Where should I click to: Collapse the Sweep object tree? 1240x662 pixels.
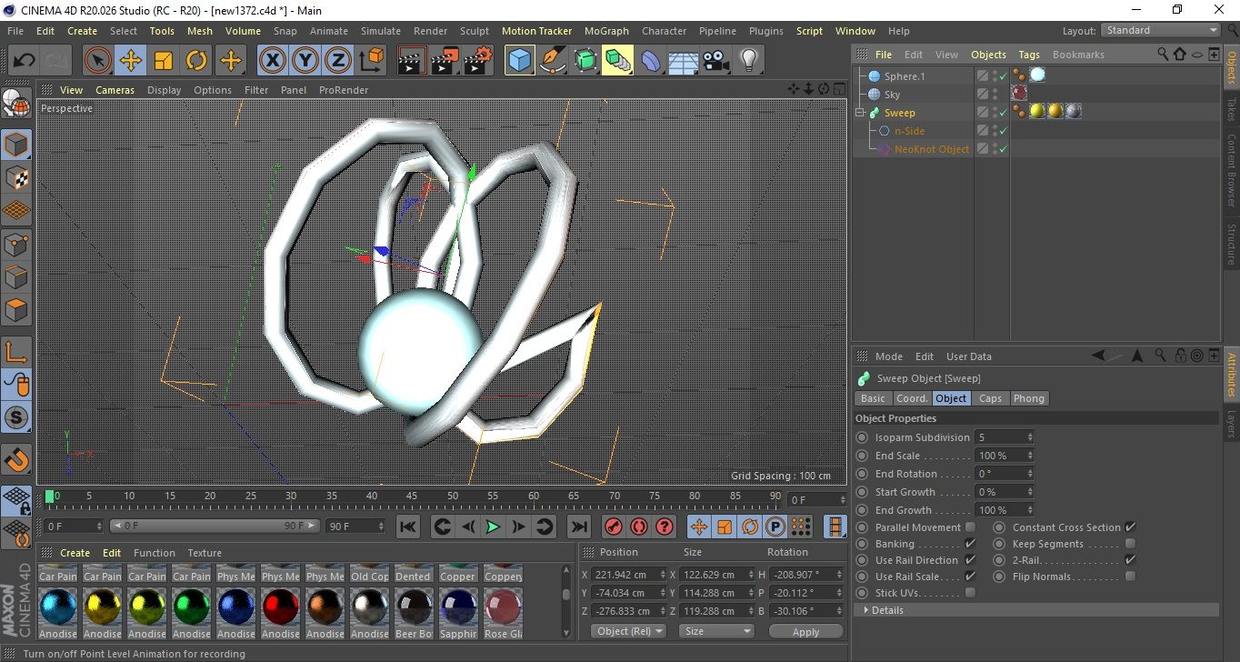(x=860, y=113)
